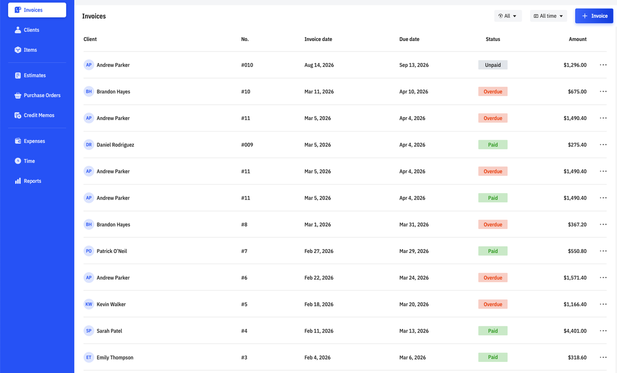
Task: Open the Invoices section in sidebar
Action: (37, 10)
